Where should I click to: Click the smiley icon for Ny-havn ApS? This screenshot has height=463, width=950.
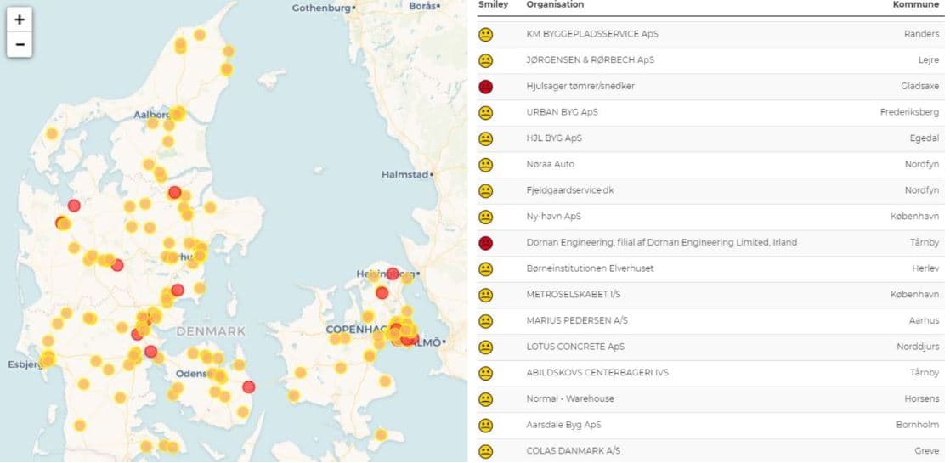[485, 217]
